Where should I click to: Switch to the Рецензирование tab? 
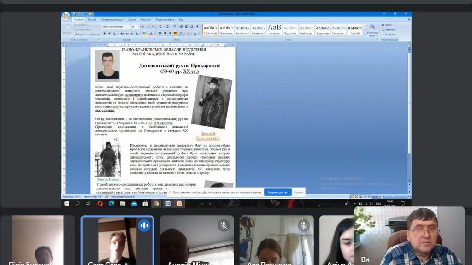[165, 20]
